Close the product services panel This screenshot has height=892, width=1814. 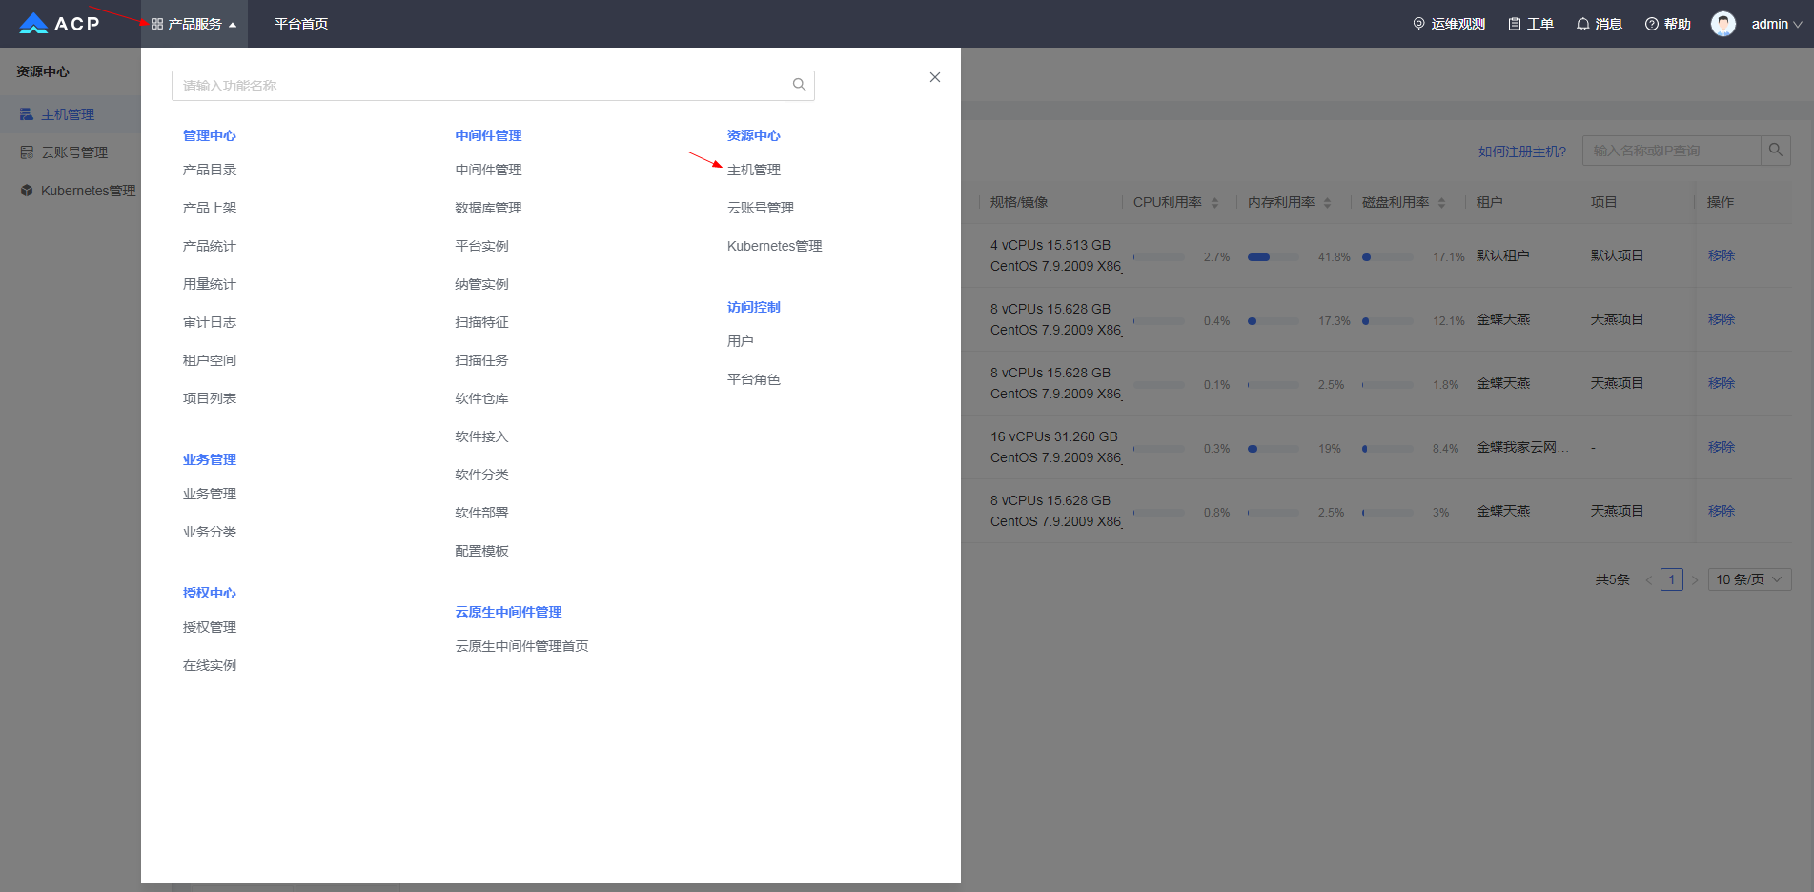[935, 77]
